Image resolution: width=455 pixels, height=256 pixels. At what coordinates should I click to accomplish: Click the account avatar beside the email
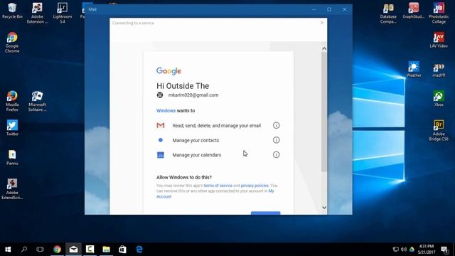tap(160, 95)
